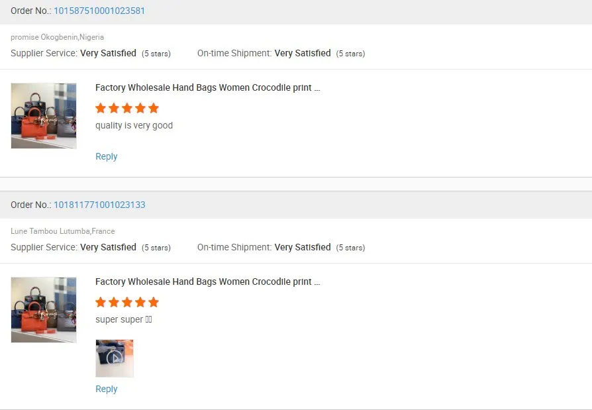The height and width of the screenshot is (410, 592).
Task: Open product title in promise Okogbenin's review
Action: point(207,87)
